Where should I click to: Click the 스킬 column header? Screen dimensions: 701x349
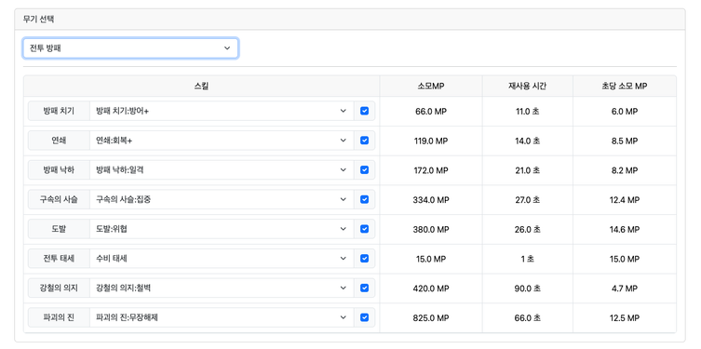202,86
